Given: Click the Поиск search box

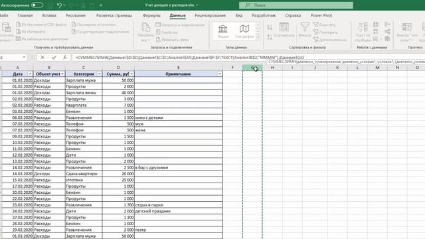Looking at the screenshot, I should [x=296, y=5].
